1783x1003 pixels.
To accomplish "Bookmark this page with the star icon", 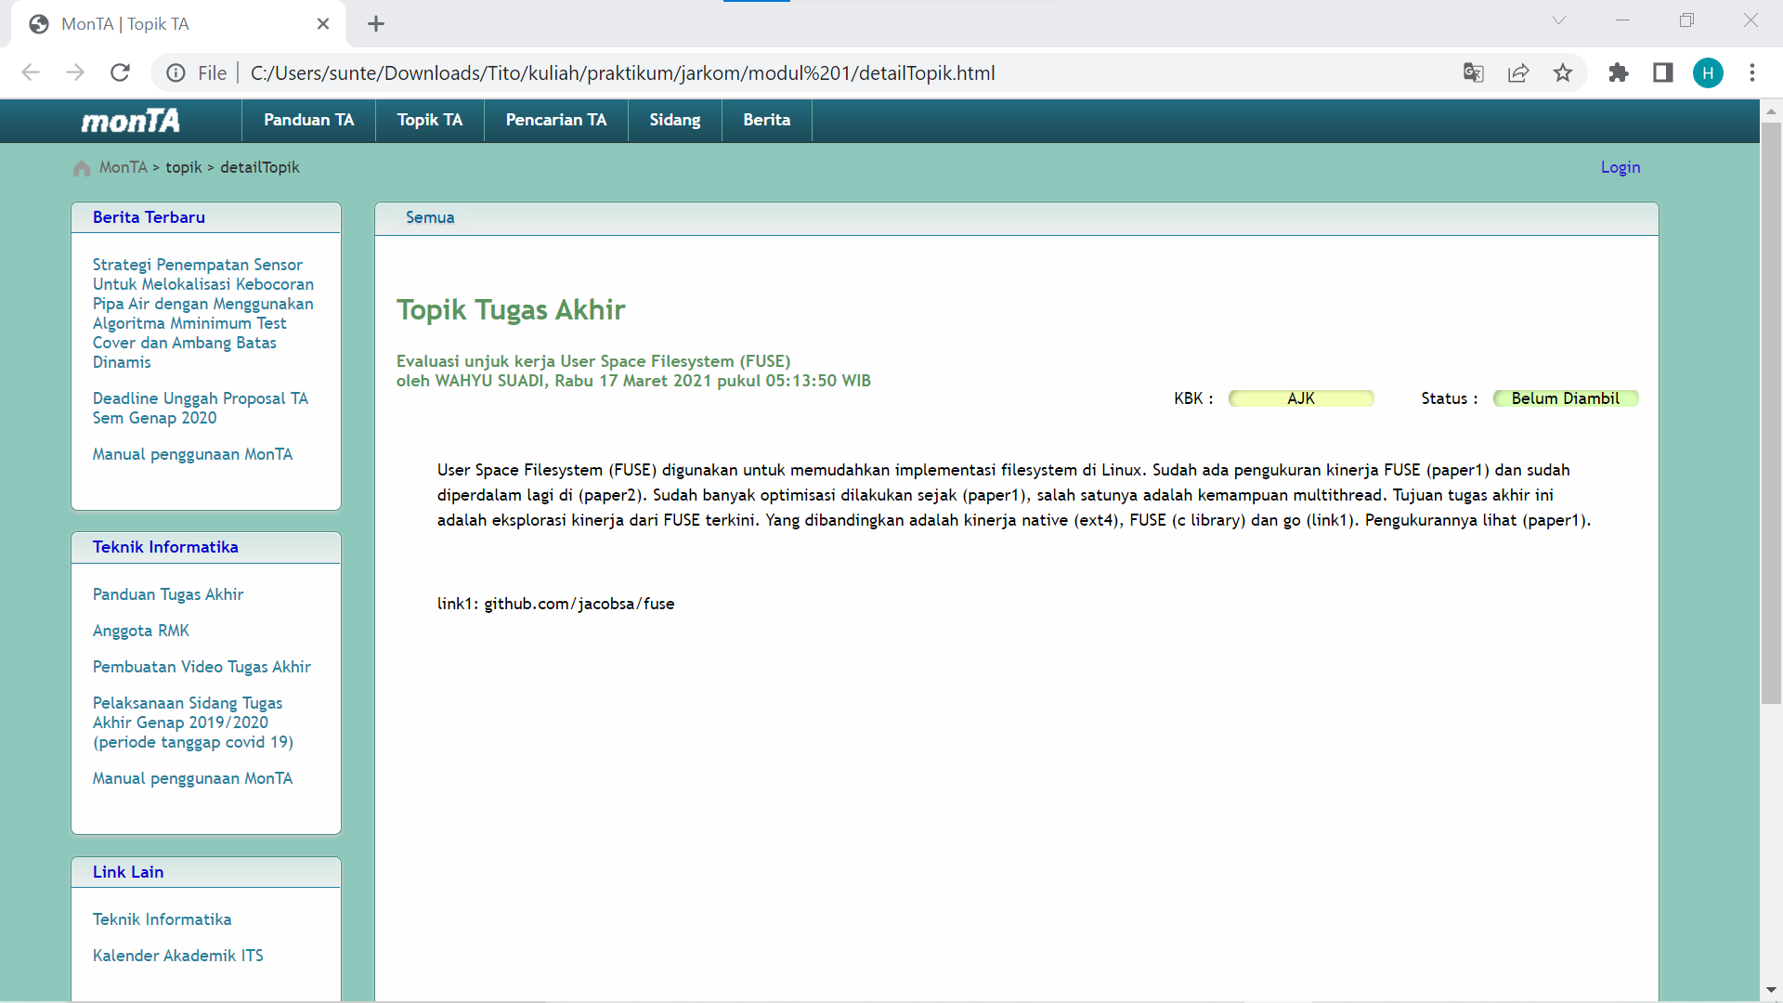I will tap(1563, 72).
